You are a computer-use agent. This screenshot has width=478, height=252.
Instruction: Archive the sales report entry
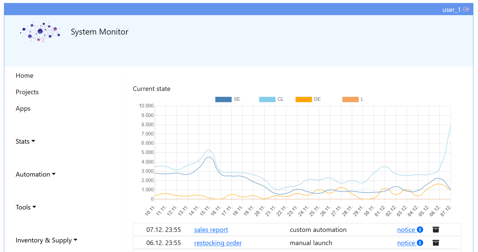pyautogui.click(x=436, y=230)
